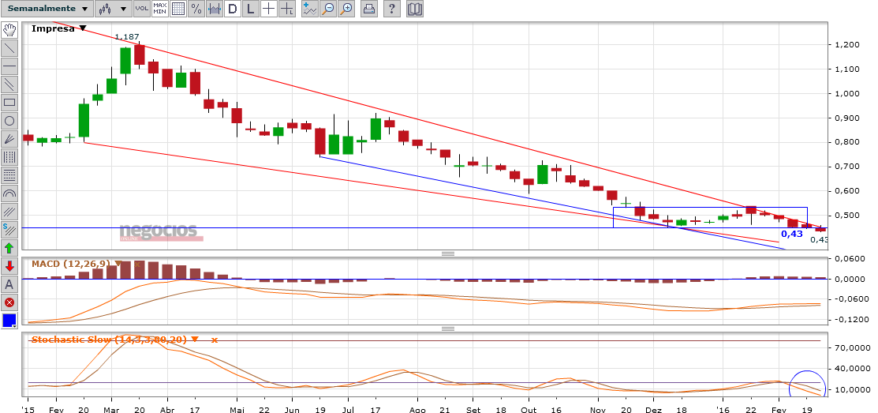Image resolution: width=878 pixels, height=413 pixels.
Task: Click the handle between MACD and Stochastic panels
Action: point(448,329)
